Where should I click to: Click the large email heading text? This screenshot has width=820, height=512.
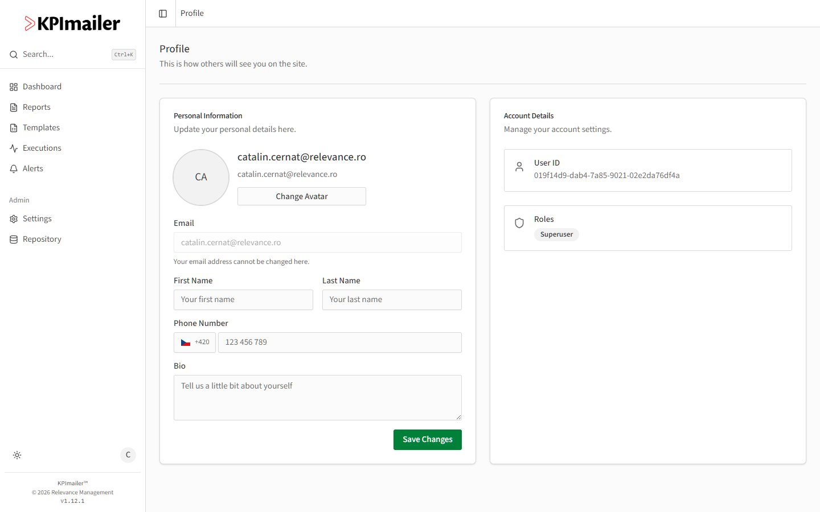(x=302, y=157)
